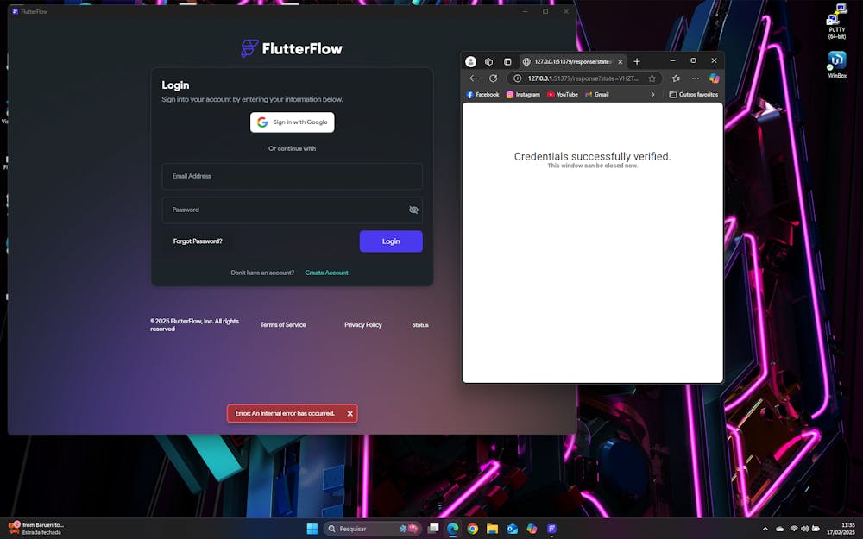Open the Edge profile avatar icon
The width and height of the screenshot is (863, 539).
(x=470, y=61)
